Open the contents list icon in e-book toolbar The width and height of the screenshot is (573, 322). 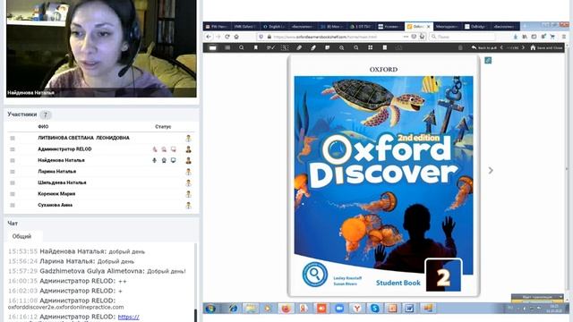[x=227, y=47]
